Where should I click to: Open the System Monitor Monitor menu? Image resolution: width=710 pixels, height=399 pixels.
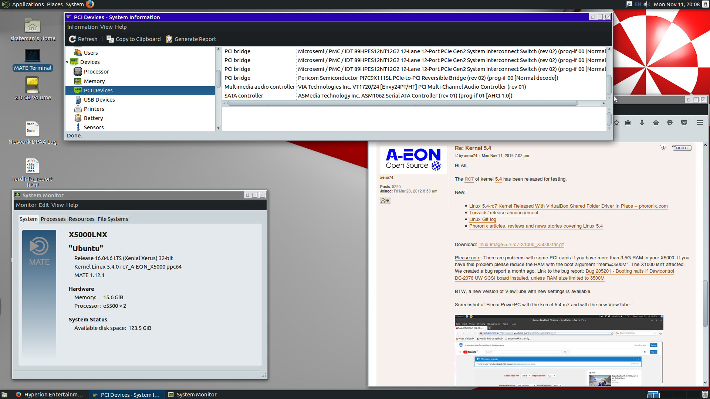pyautogui.click(x=26, y=205)
